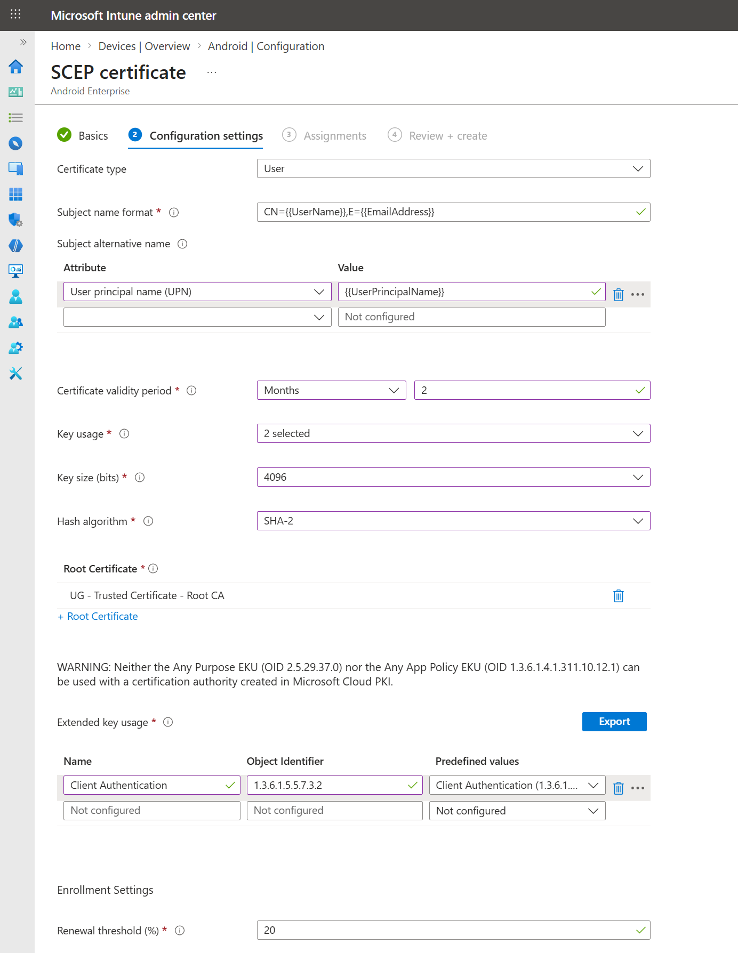Open Key size 4096 dropdown
Screen dimensions: 738x953
[x=453, y=477]
